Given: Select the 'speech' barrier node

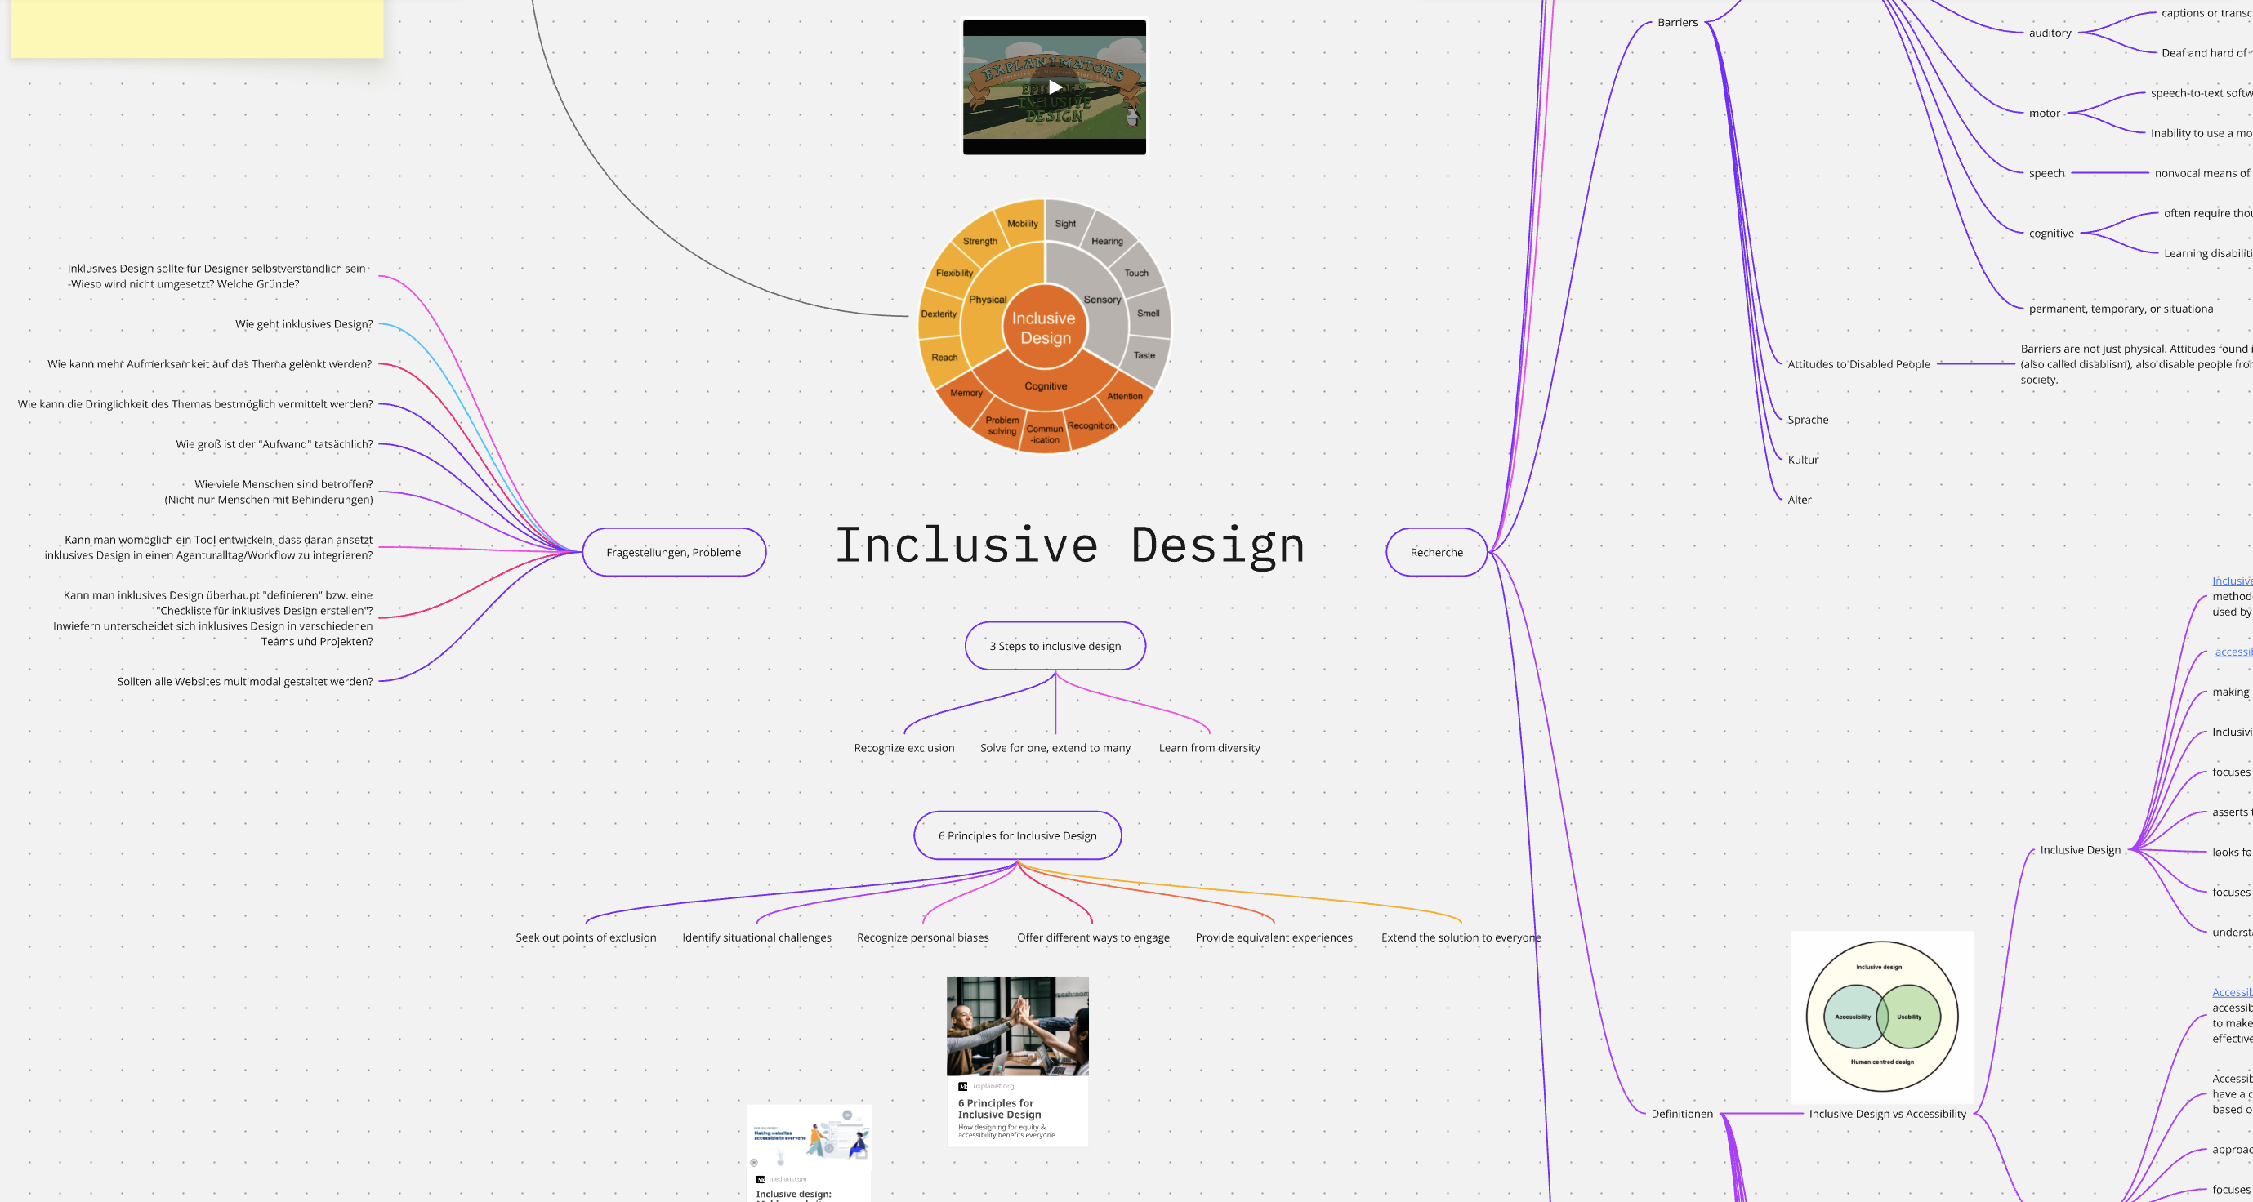Looking at the screenshot, I should (x=2046, y=173).
